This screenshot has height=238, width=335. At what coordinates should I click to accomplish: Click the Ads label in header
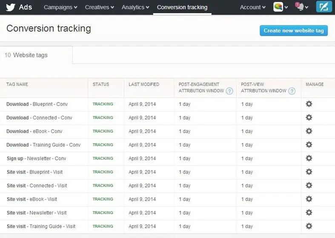tap(26, 7)
